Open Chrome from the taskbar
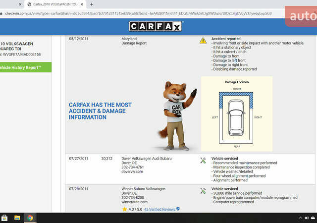This screenshot has width=317, height=223. pos(30,218)
